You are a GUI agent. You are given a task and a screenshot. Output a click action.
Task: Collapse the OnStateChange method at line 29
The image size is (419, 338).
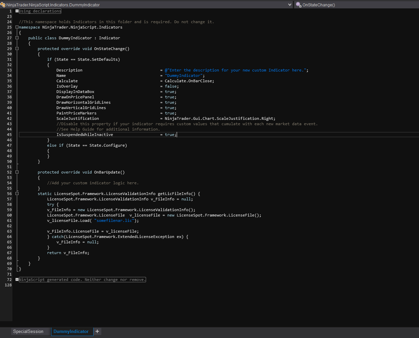tap(17, 49)
